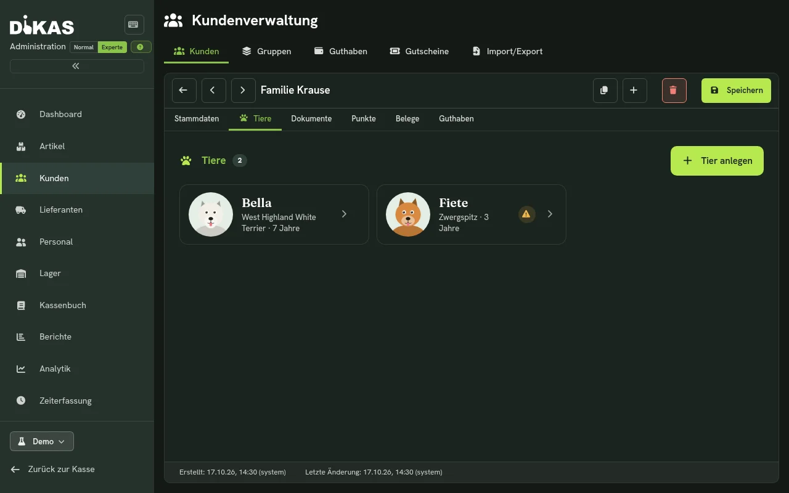Click the green help question mark icon
Image resolution: width=789 pixels, height=493 pixels.
point(141,47)
